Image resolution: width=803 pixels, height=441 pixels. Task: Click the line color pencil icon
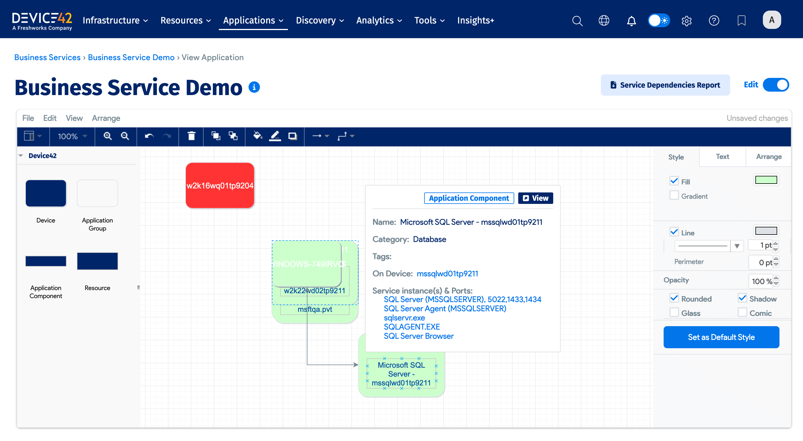click(275, 136)
